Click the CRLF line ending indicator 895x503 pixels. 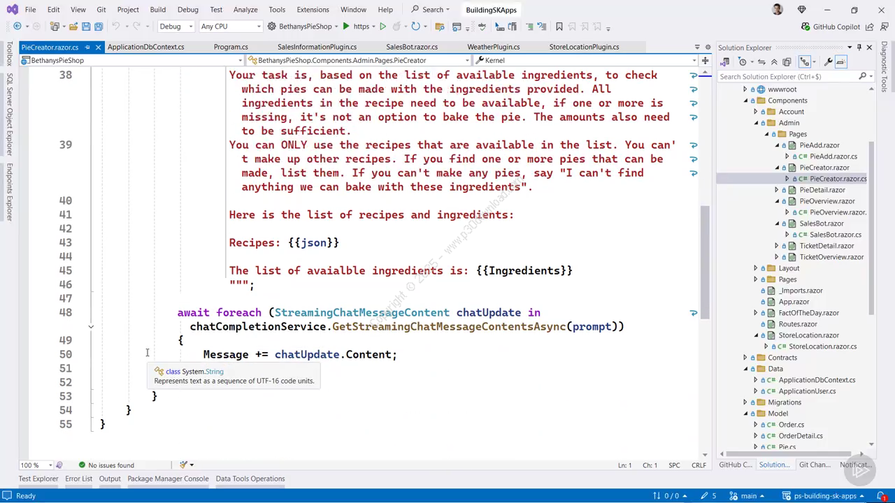point(699,465)
